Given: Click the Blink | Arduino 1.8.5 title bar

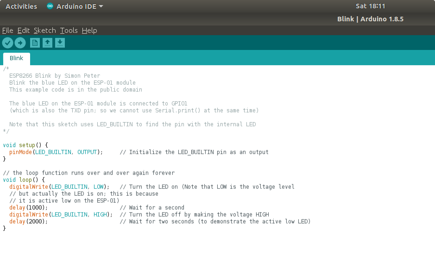Looking at the screenshot, I should coord(376,19).
